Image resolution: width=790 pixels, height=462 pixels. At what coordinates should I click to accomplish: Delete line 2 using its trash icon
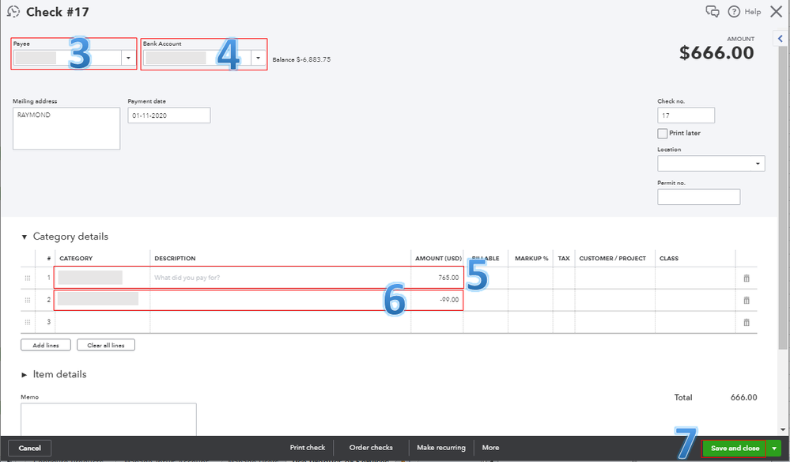click(746, 300)
